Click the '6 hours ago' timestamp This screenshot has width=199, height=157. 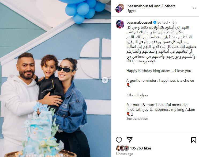click(x=124, y=154)
